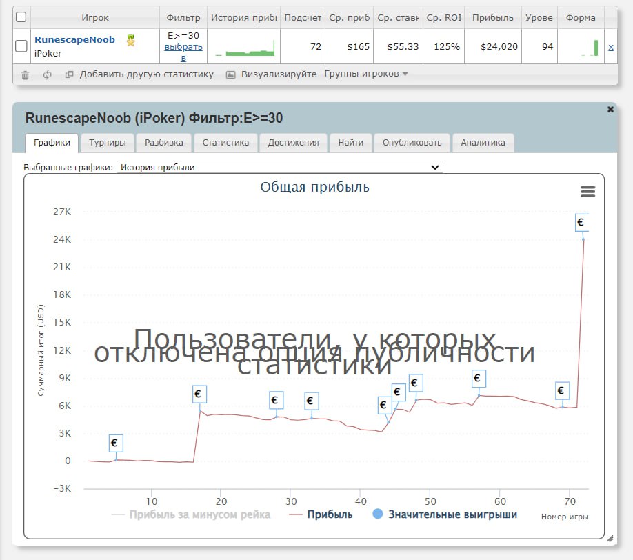Expand the Группы игроков menu
Image resolution: width=633 pixels, height=560 pixels.
366,74
